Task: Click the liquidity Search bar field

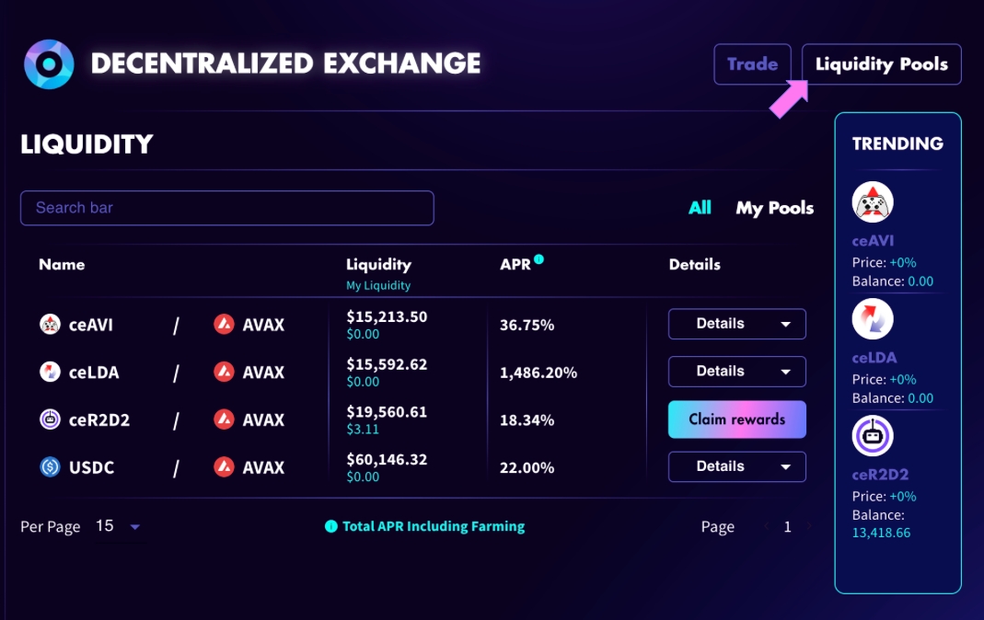Action: coord(226,208)
